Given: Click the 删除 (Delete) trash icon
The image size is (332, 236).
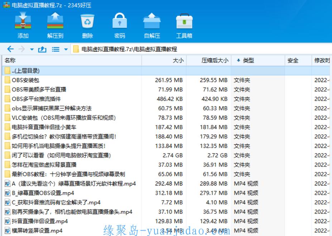Looking at the screenshot, I should 87,21.
